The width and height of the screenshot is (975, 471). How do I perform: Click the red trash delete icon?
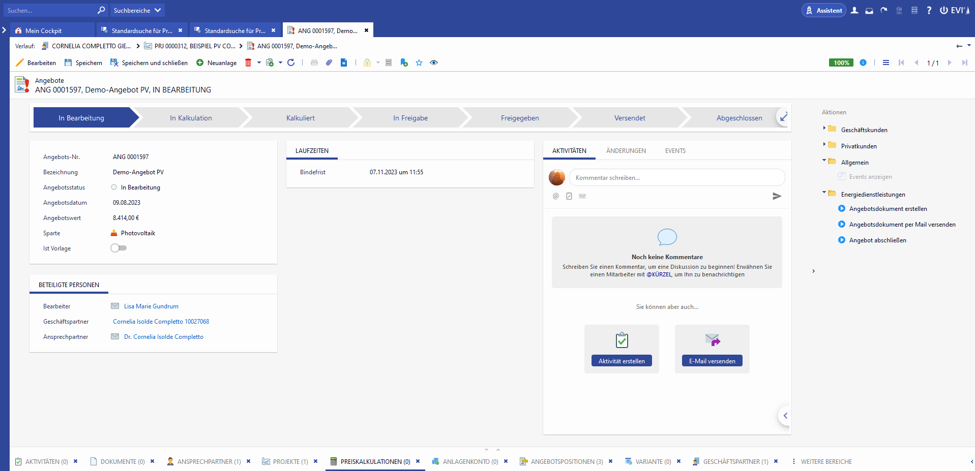pyautogui.click(x=248, y=62)
